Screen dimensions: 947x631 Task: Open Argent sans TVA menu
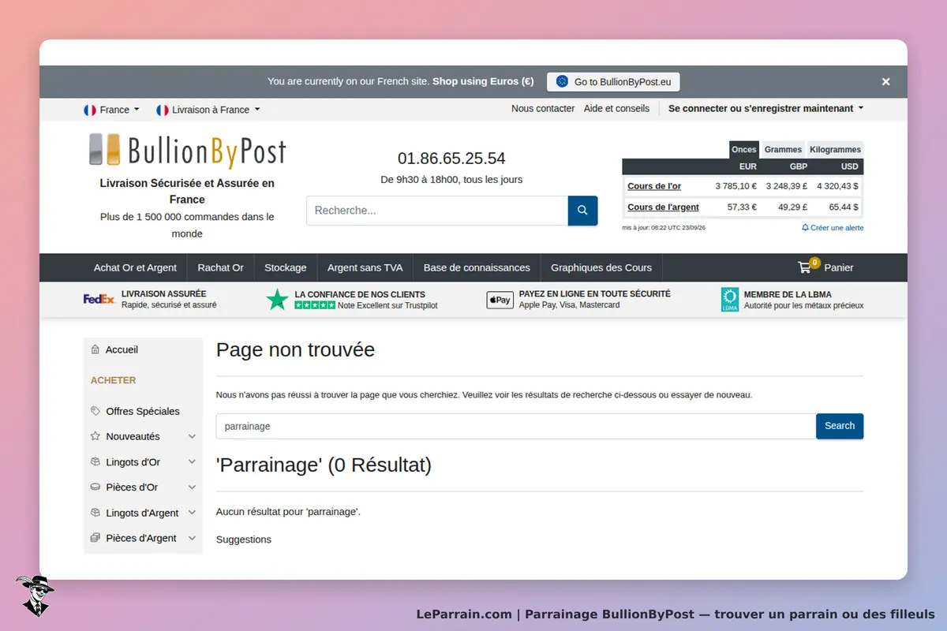(365, 267)
